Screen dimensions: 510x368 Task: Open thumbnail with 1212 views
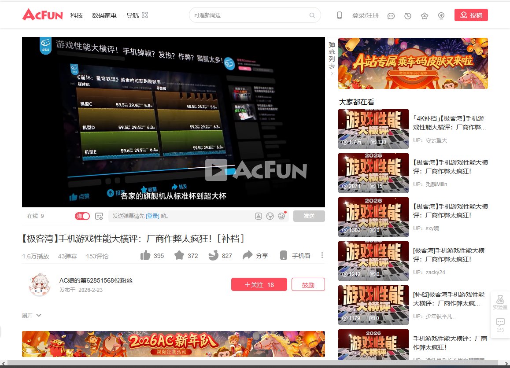coord(373,261)
